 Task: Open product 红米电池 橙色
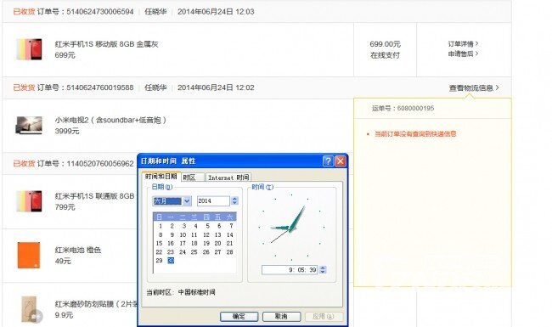click(x=78, y=250)
